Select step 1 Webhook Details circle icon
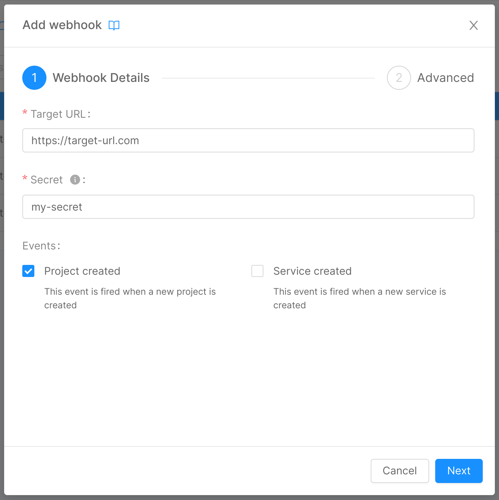499x500 pixels. (34, 78)
